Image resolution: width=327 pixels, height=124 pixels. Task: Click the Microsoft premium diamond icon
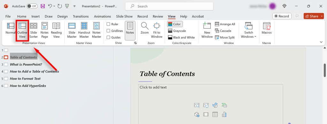tap(284, 6)
